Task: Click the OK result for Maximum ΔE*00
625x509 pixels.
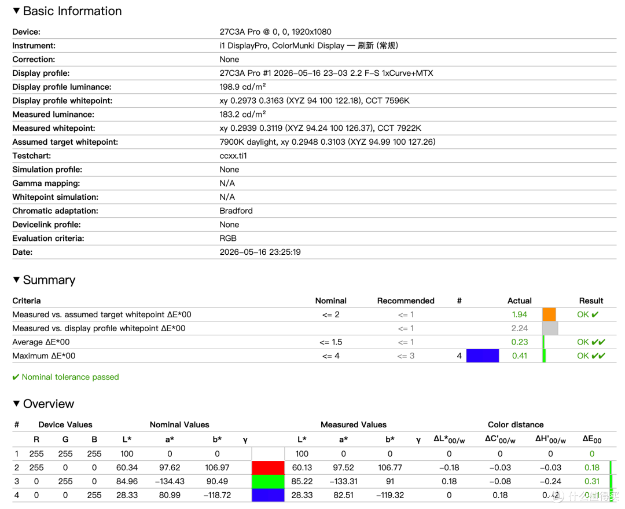Action: coord(591,356)
